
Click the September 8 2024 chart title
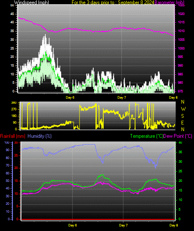pyautogui.click(x=136, y=2)
